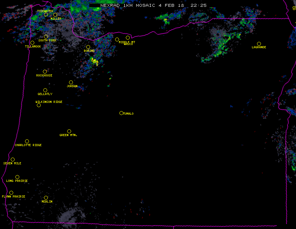
Task: Click the South Fork station marker
Action: [x=46, y=36]
